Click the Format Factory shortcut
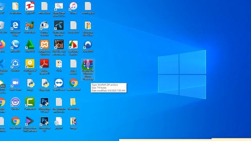The height and width of the screenshot is (141, 251). [x=44, y=25]
